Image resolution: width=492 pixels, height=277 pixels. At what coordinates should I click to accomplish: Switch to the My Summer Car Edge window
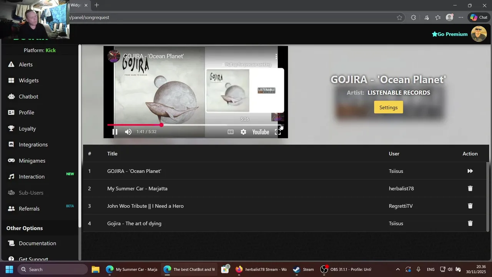[x=131, y=269]
